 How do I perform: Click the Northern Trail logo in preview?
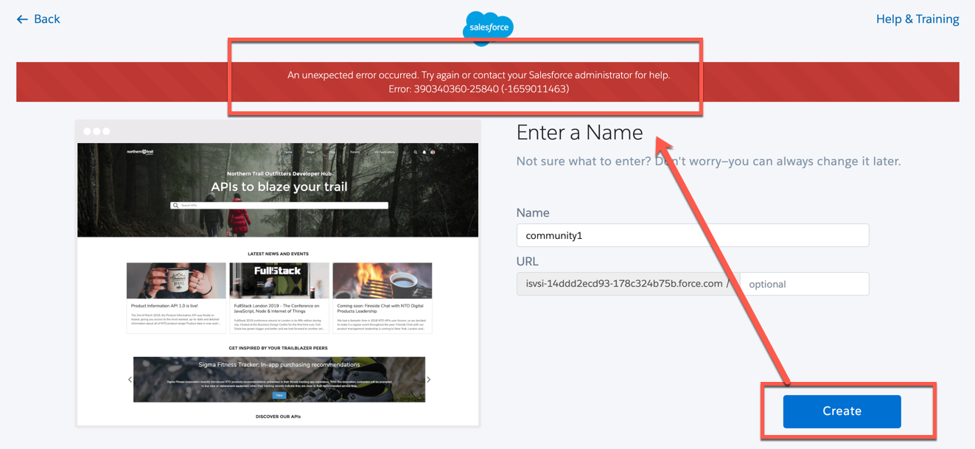(x=140, y=152)
